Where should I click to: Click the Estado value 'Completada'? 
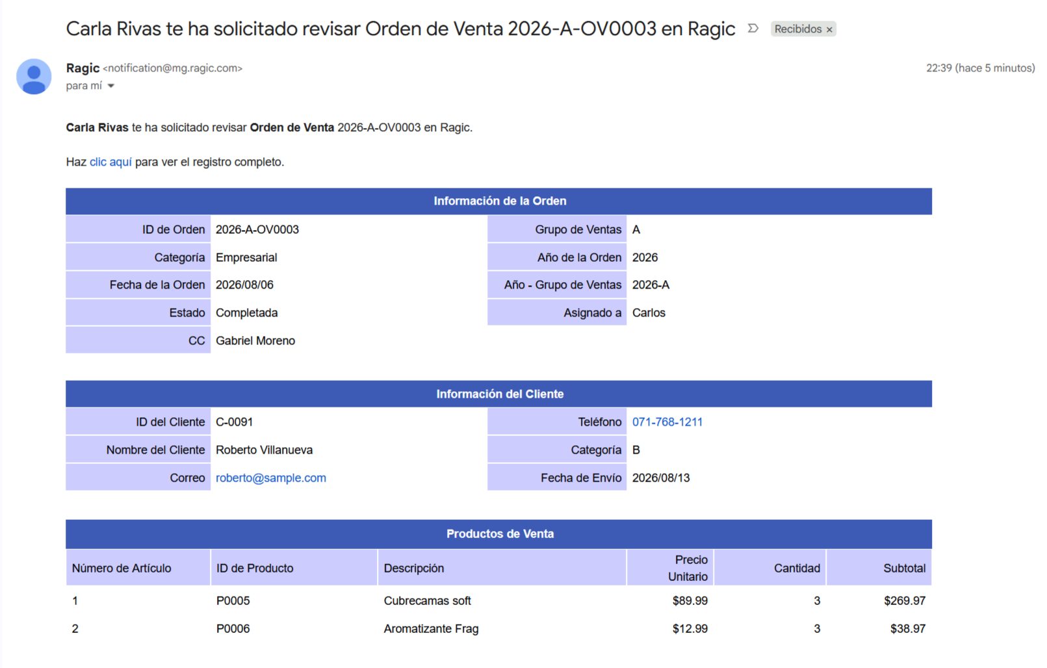tap(246, 313)
